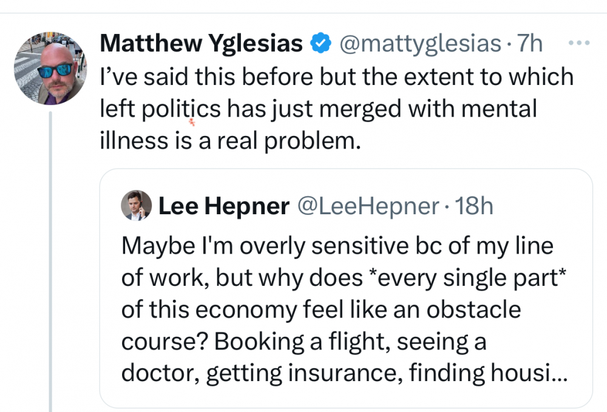Click the Lee Hepner display name

coord(223,207)
